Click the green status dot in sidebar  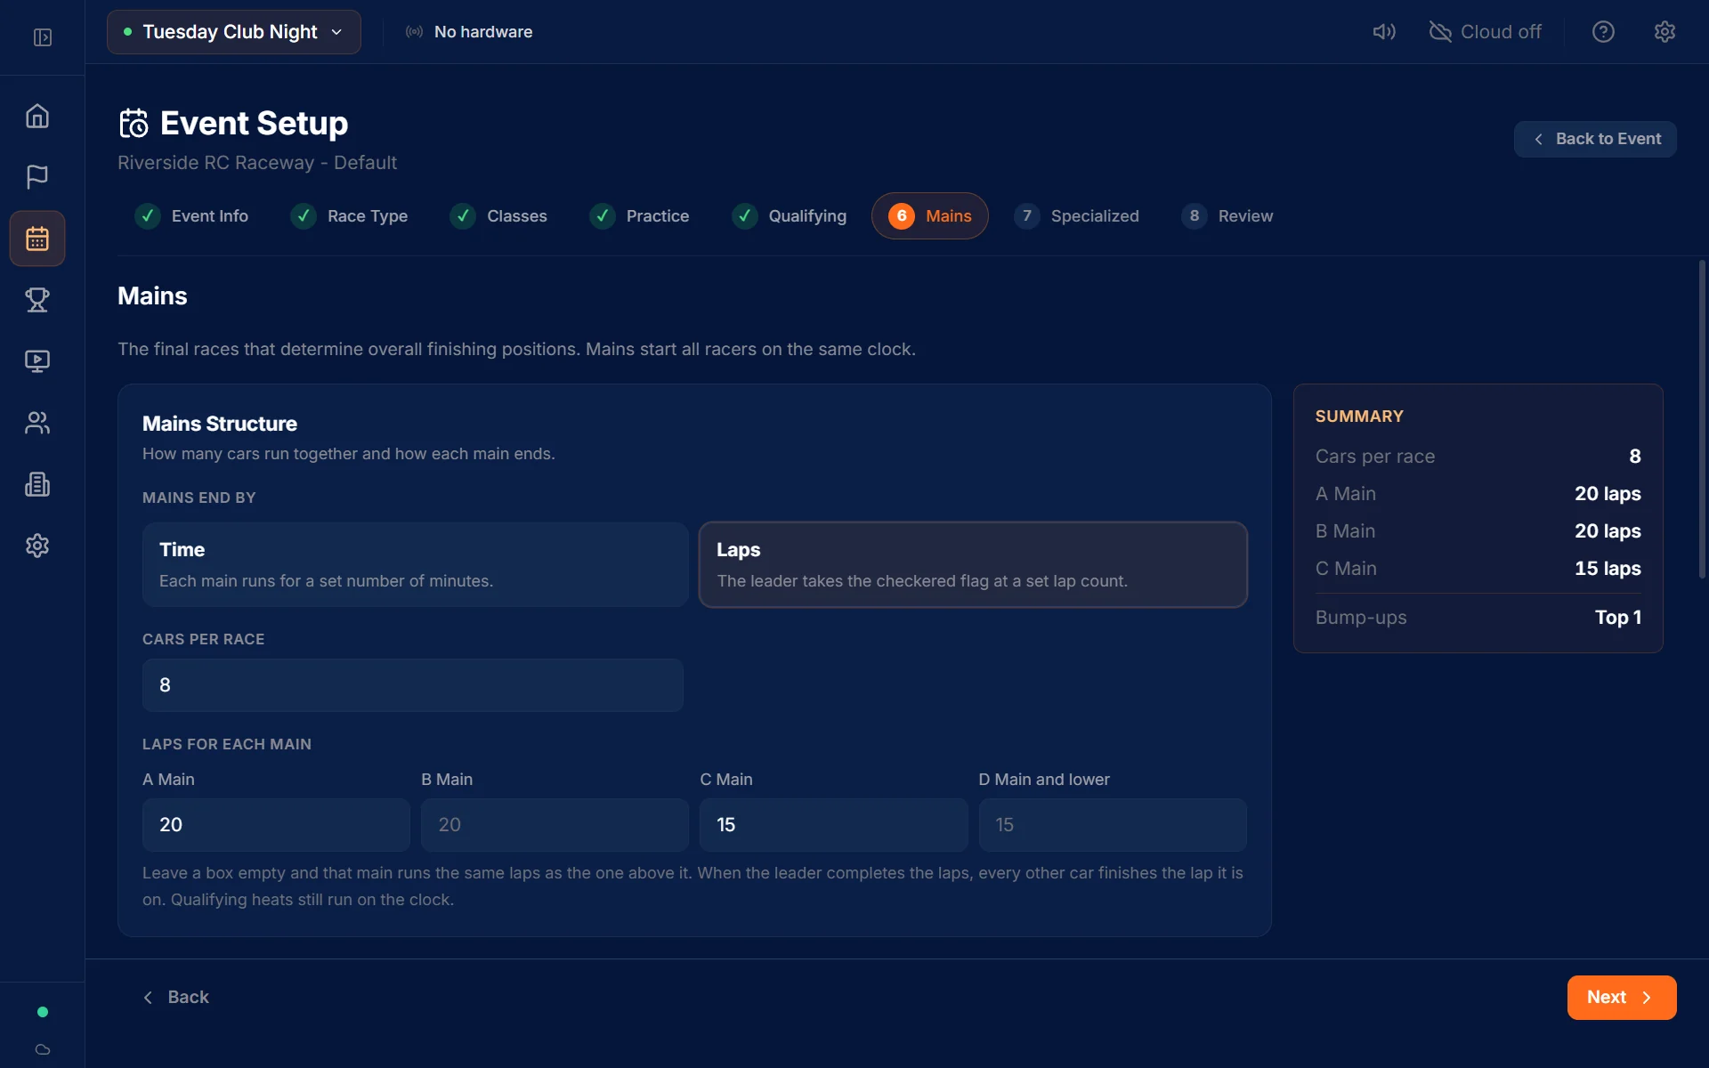click(x=42, y=1012)
